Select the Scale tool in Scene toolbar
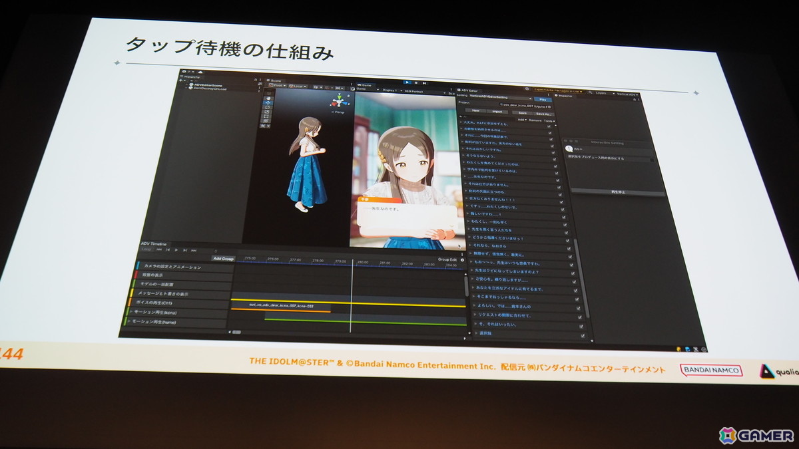The width and height of the screenshot is (799, 449). click(x=268, y=112)
